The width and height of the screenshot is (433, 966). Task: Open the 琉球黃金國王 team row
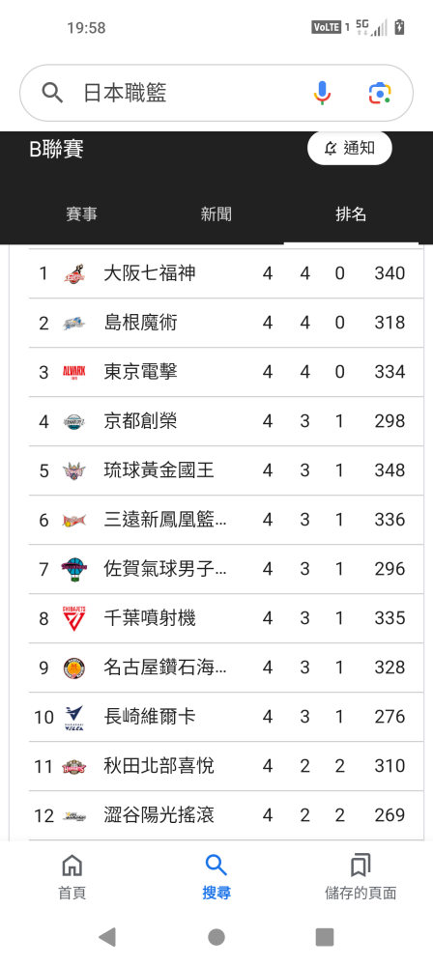click(226, 470)
